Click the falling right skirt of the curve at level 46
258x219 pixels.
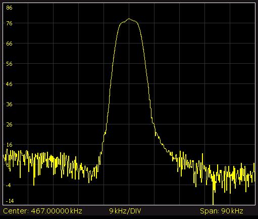[148, 84]
